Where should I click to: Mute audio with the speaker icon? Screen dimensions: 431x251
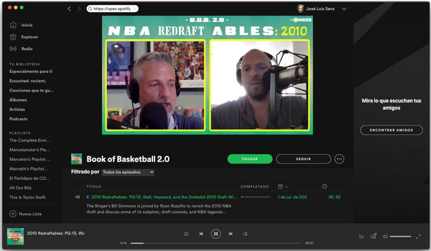click(385, 236)
